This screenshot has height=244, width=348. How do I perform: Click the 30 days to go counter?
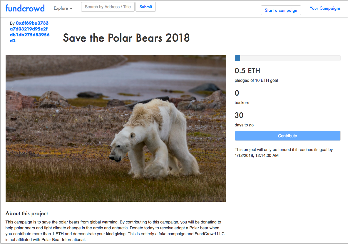point(239,115)
